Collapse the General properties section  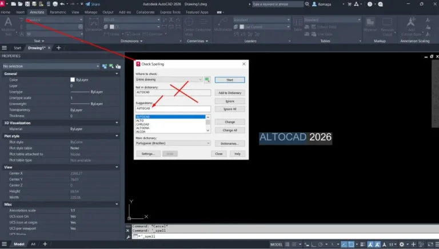click(117, 74)
